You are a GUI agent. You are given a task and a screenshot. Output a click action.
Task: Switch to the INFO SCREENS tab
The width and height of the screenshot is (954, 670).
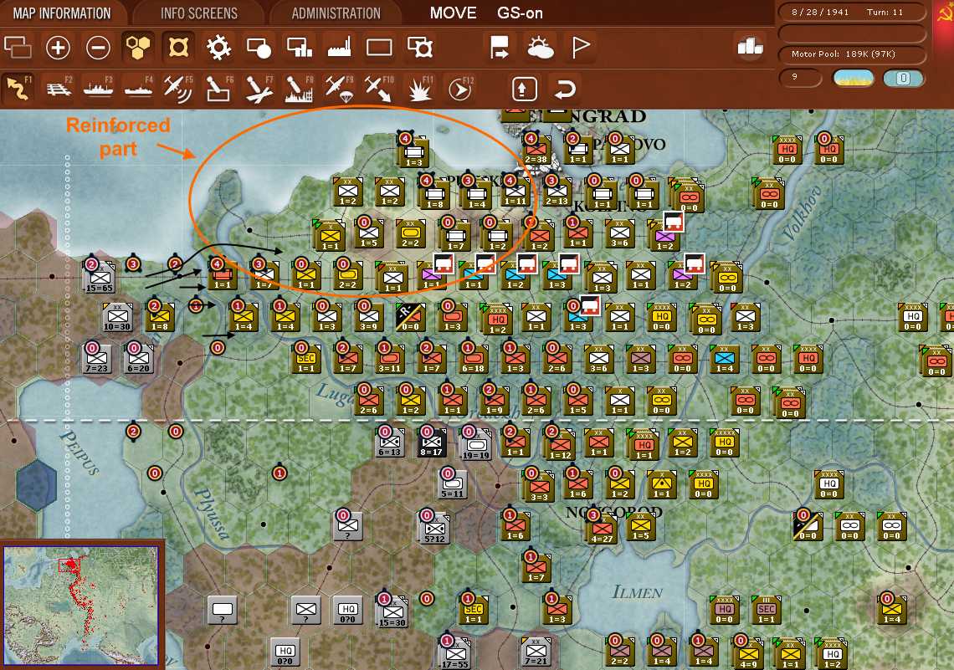click(x=199, y=13)
